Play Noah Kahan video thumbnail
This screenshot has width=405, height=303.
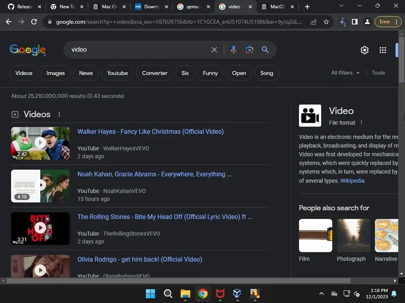pyautogui.click(x=40, y=186)
